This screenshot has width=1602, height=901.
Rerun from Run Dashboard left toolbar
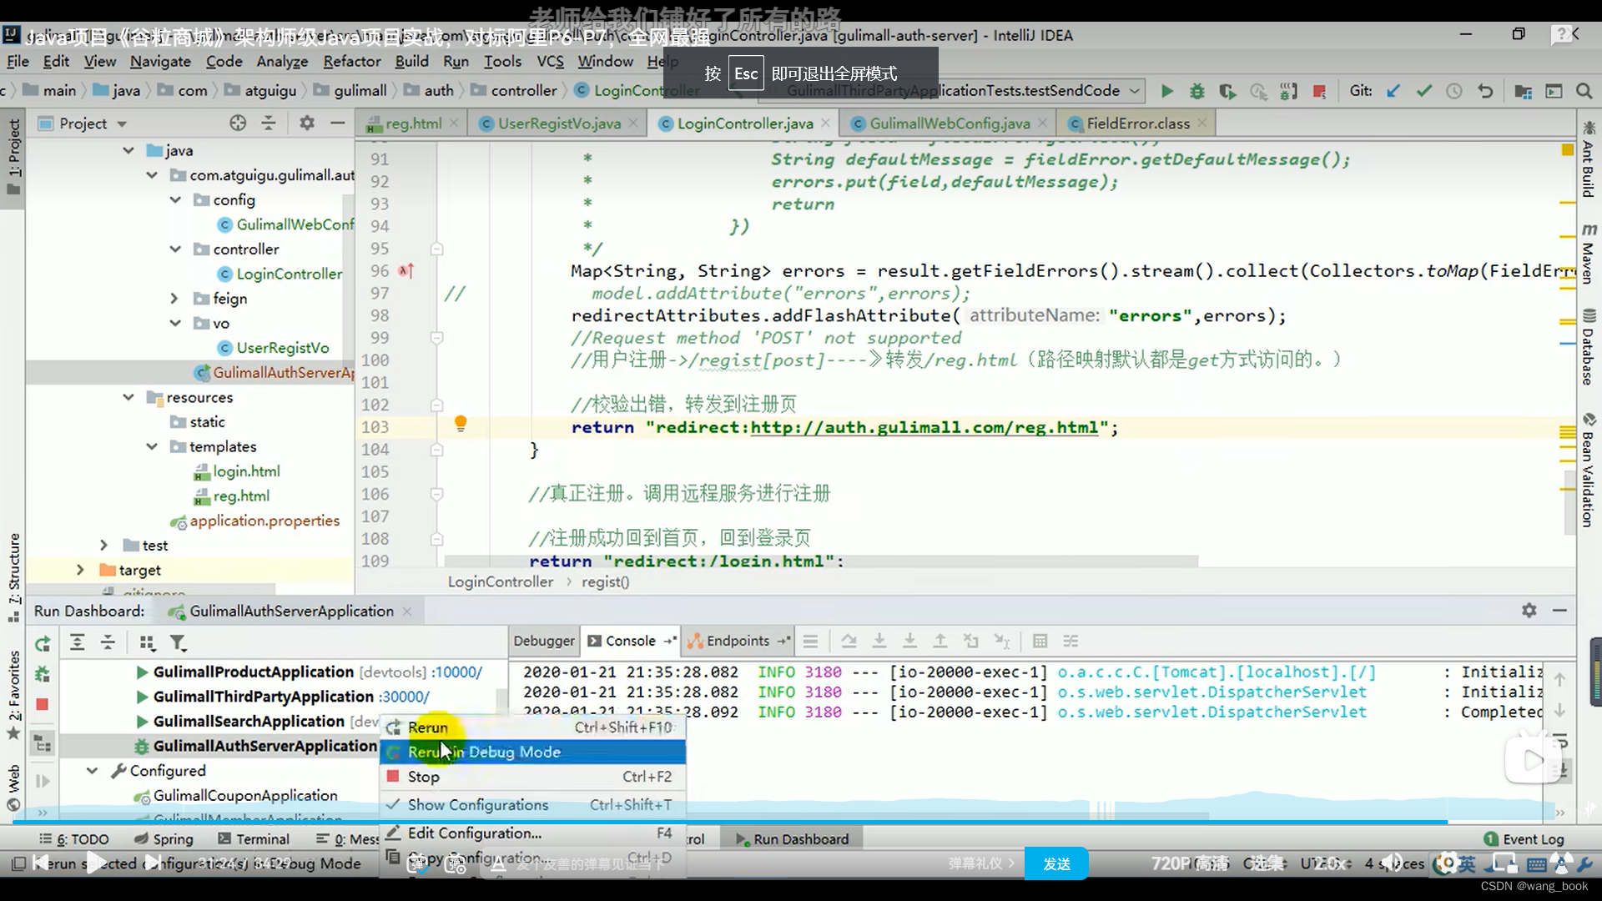pyautogui.click(x=43, y=643)
